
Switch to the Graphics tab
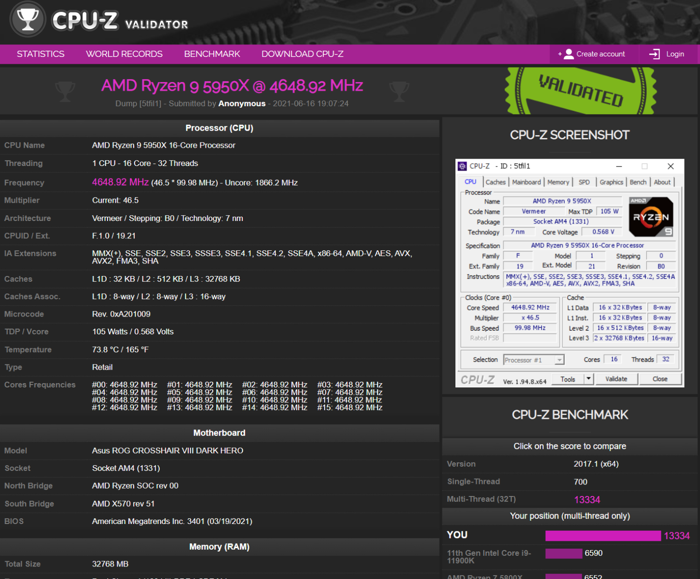pos(611,182)
